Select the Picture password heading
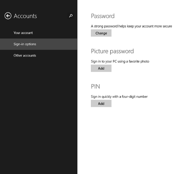Viewport: 189px width, 174px height. (112, 51)
